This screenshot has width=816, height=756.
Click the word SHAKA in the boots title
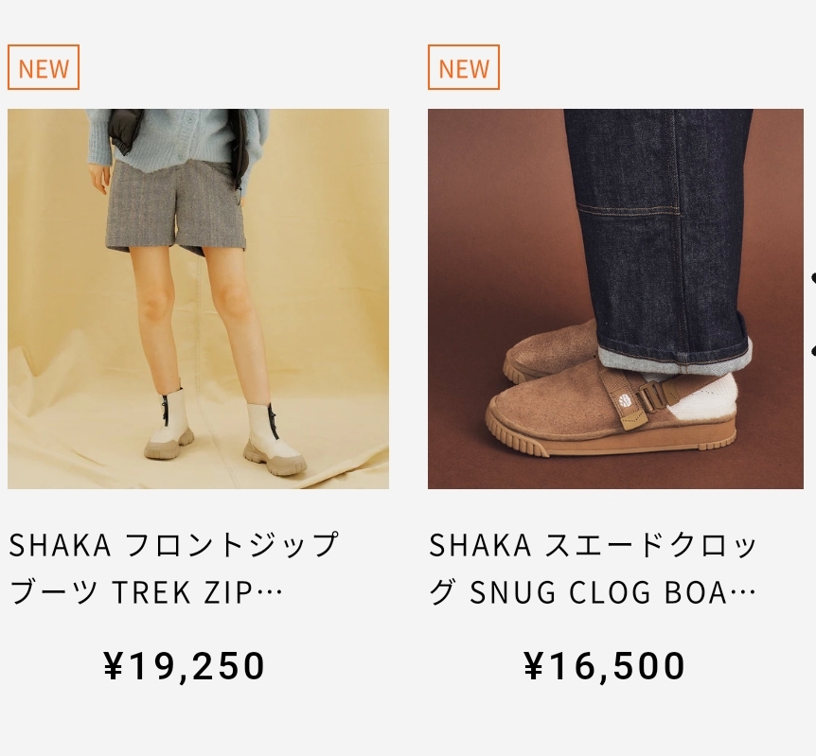(60, 545)
